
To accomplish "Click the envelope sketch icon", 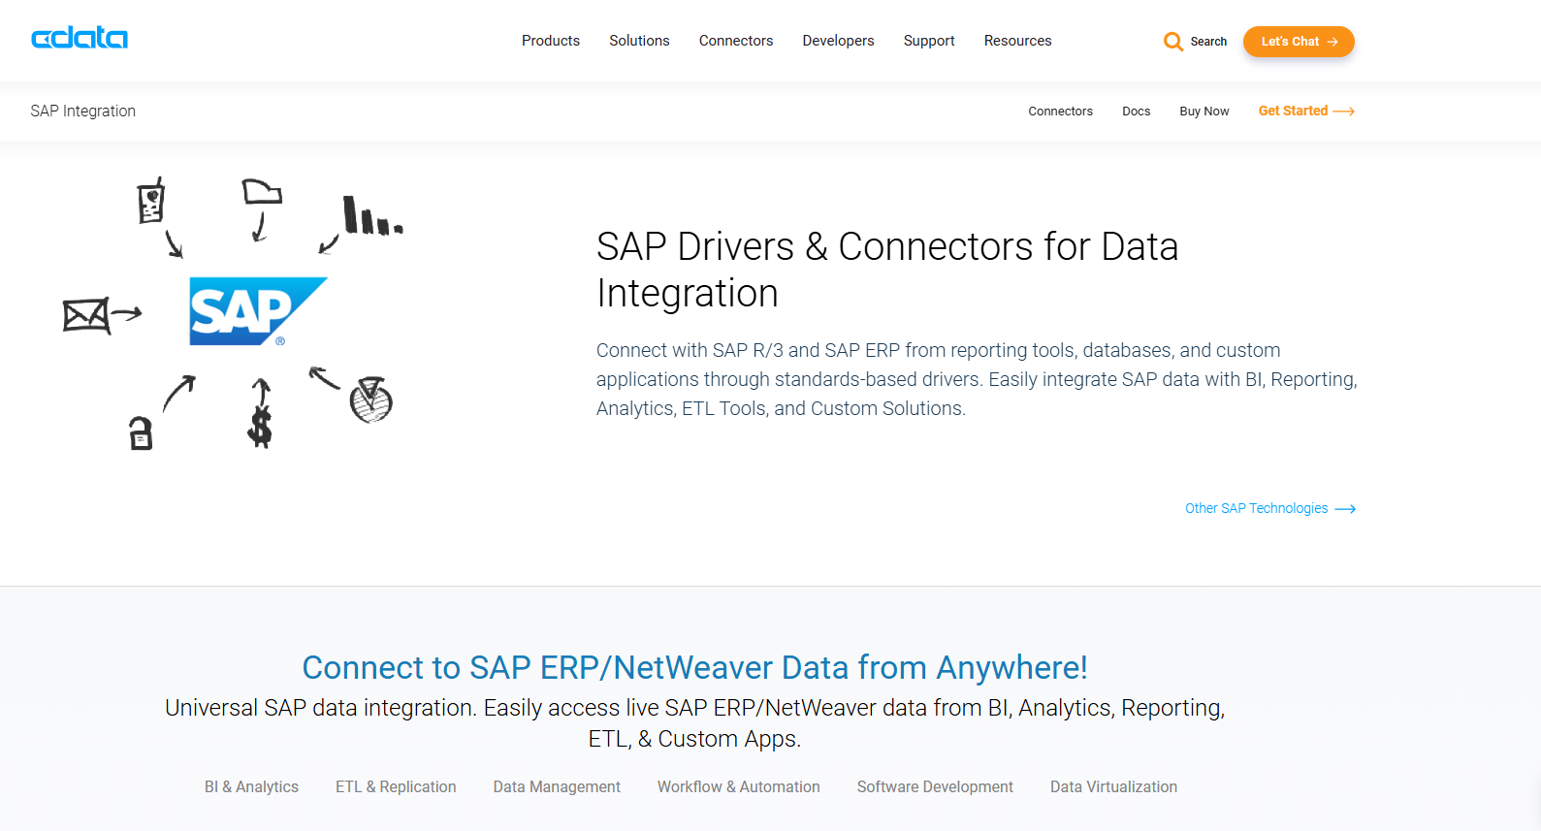I will pos(86,315).
